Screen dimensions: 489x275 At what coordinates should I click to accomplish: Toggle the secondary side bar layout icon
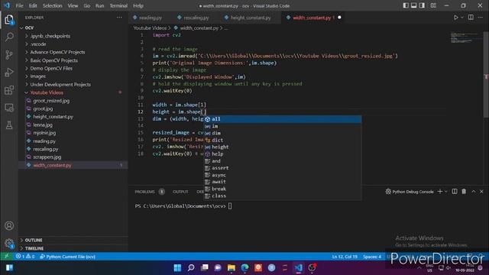422,5
